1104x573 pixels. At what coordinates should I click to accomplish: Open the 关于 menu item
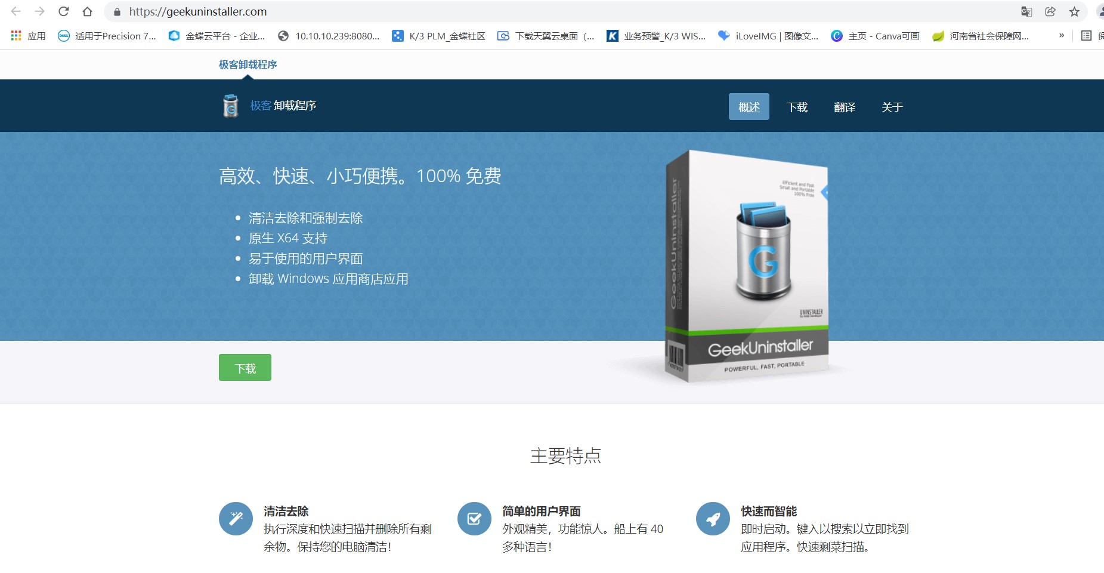point(893,106)
